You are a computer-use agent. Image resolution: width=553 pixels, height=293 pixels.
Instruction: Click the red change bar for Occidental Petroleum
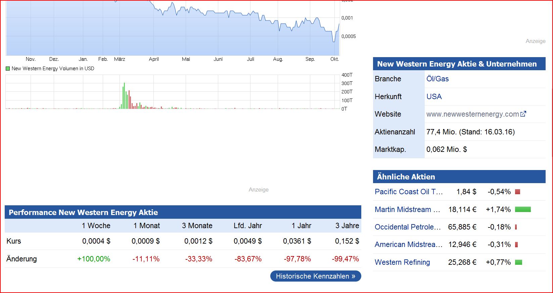(516, 227)
